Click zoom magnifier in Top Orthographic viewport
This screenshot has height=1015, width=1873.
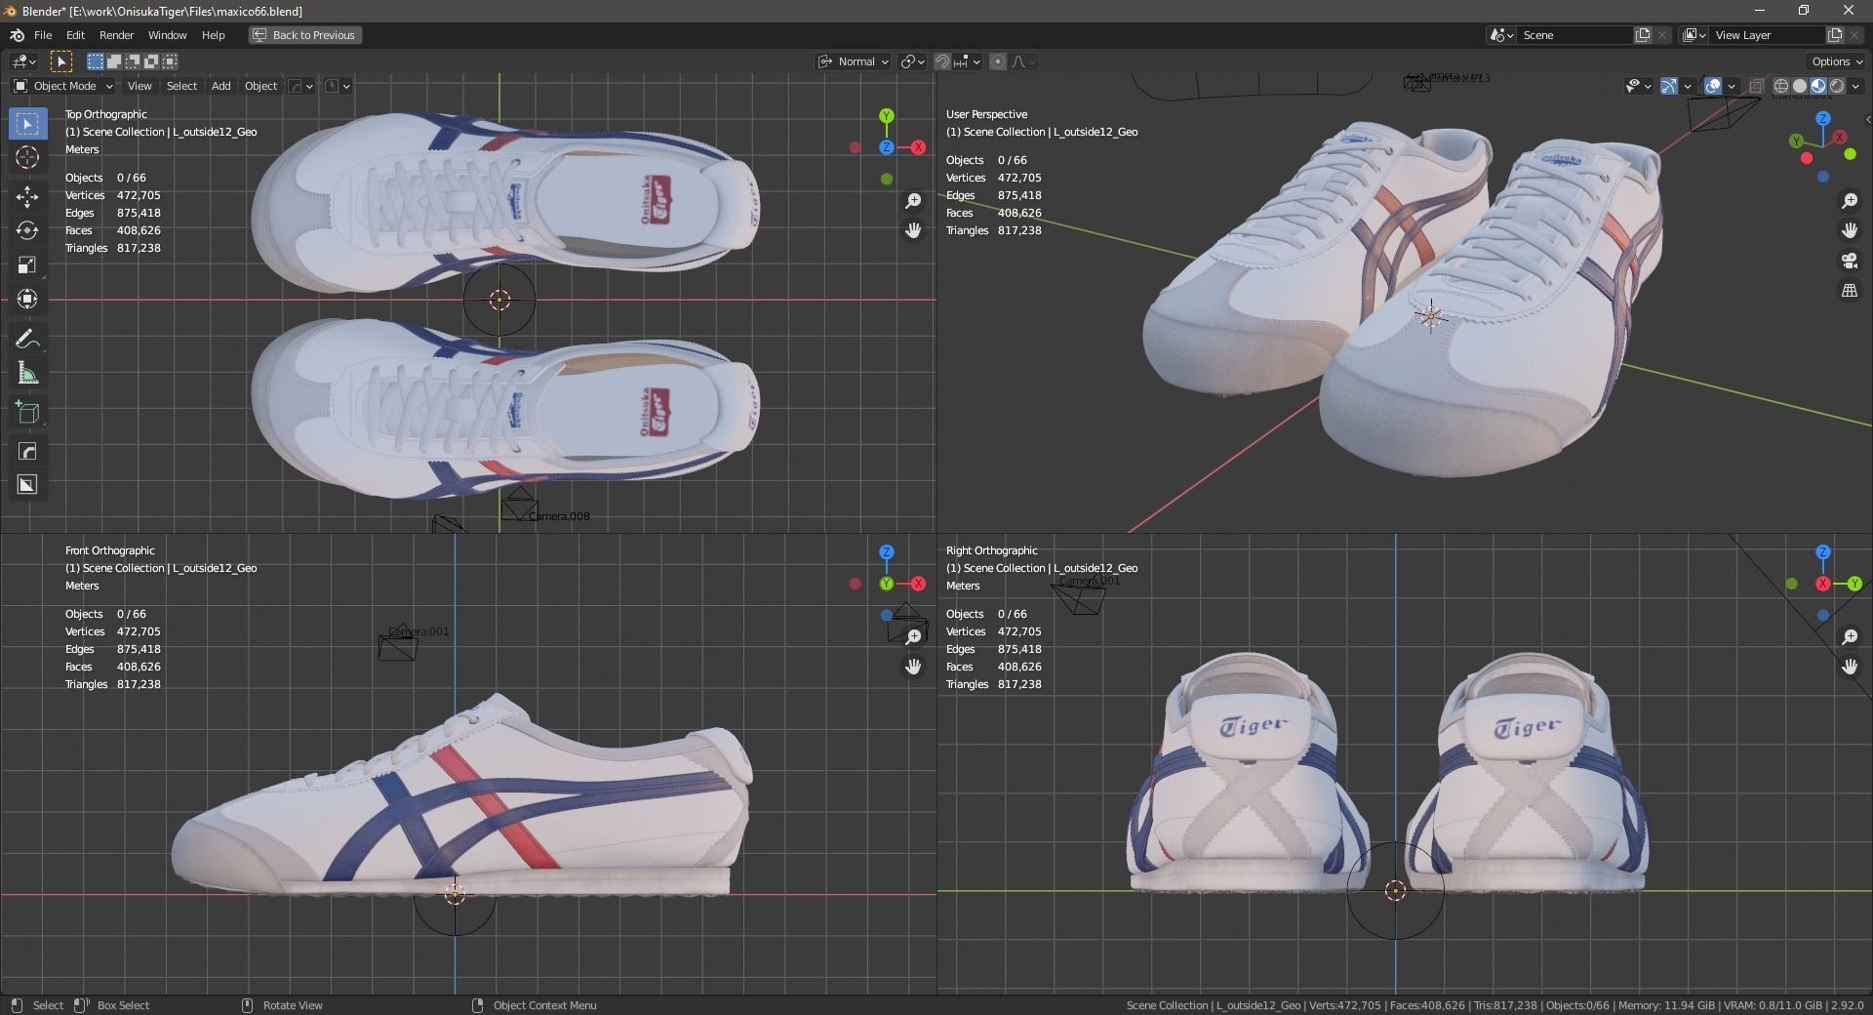point(913,201)
